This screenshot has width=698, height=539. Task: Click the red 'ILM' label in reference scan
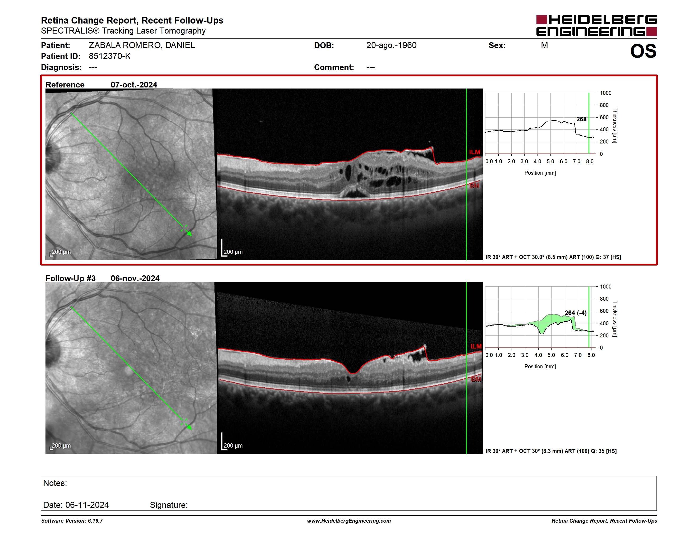point(475,152)
